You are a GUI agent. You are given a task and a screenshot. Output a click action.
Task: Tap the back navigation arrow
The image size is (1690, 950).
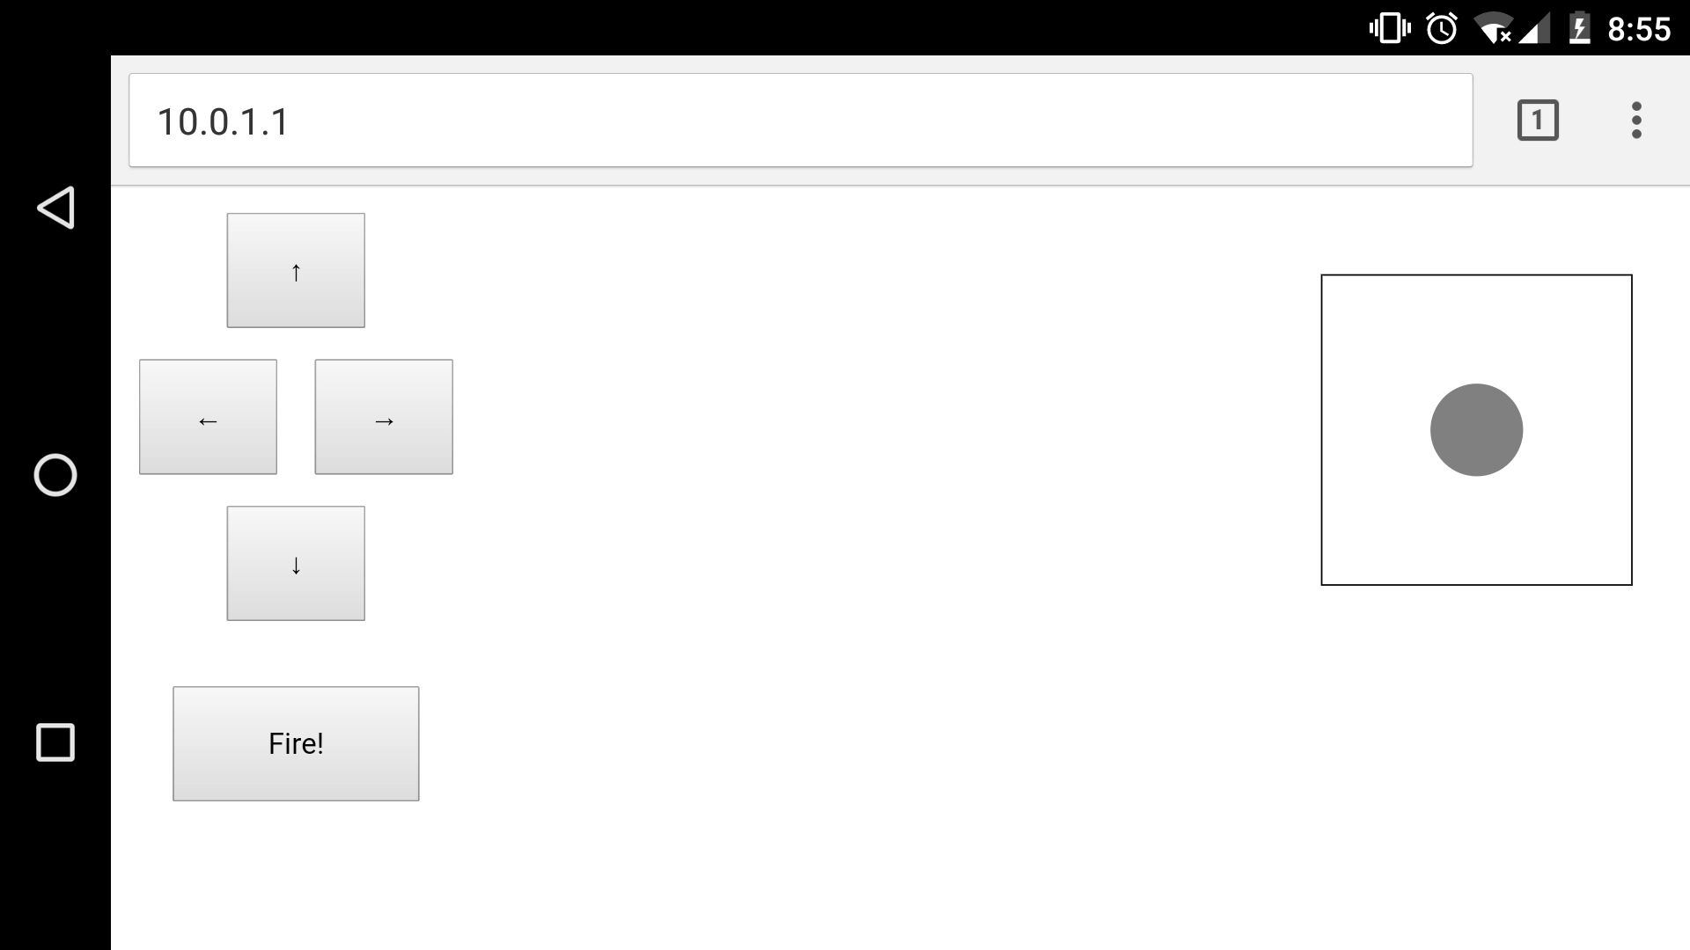[x=55, y=208]
